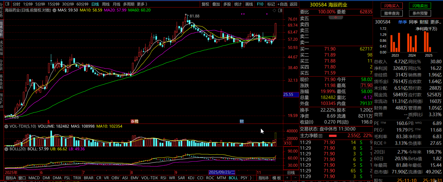This screenshot has height=182, width=443.
Task: Open the 多周期 multi-period view
Action: [x=129, y=4]
